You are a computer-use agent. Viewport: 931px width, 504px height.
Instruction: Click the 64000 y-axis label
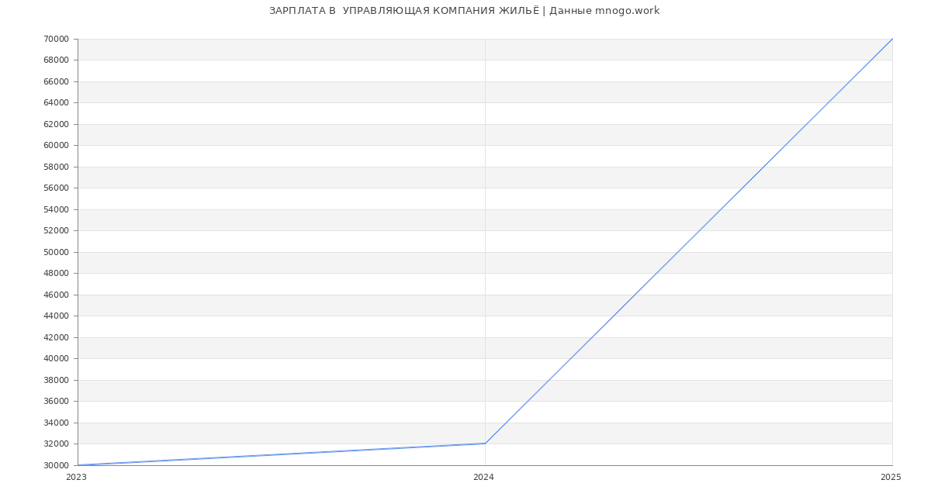pyautogui.click(x=57, y=102)
